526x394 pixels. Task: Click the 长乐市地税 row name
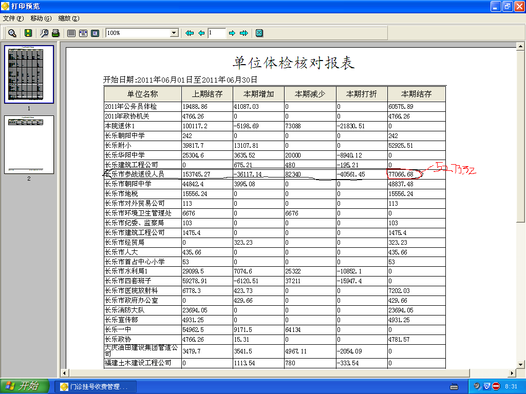click(121, 193)
